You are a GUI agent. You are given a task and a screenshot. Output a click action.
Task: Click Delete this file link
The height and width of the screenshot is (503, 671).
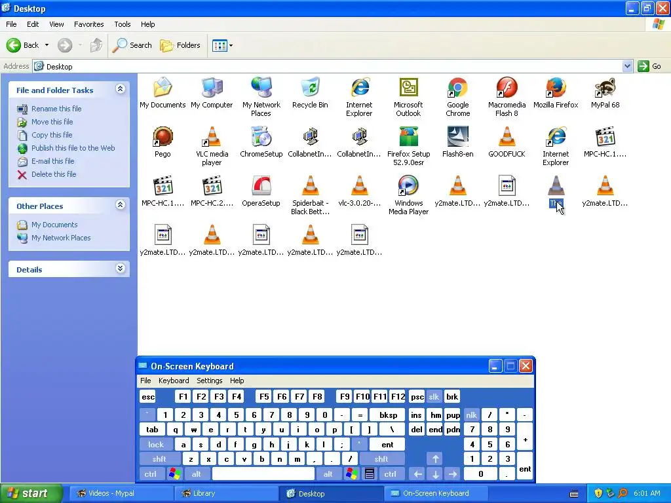pyautogui.click(x=54, y=174)
